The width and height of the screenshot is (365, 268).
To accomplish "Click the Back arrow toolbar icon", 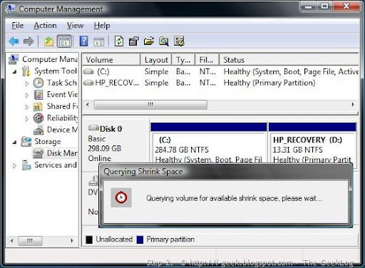I will (14, 41).
